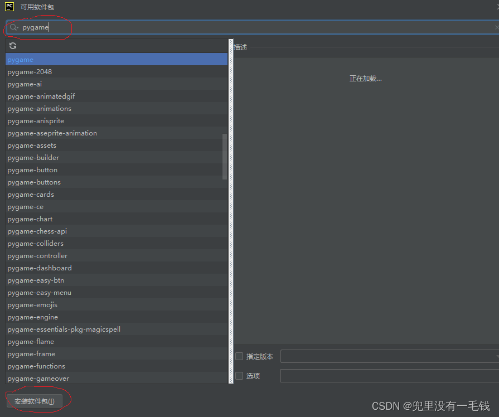499x417 pixels.
Task: Select pygame-cards package
Action: pyautogui.click(x=117, y=194)
